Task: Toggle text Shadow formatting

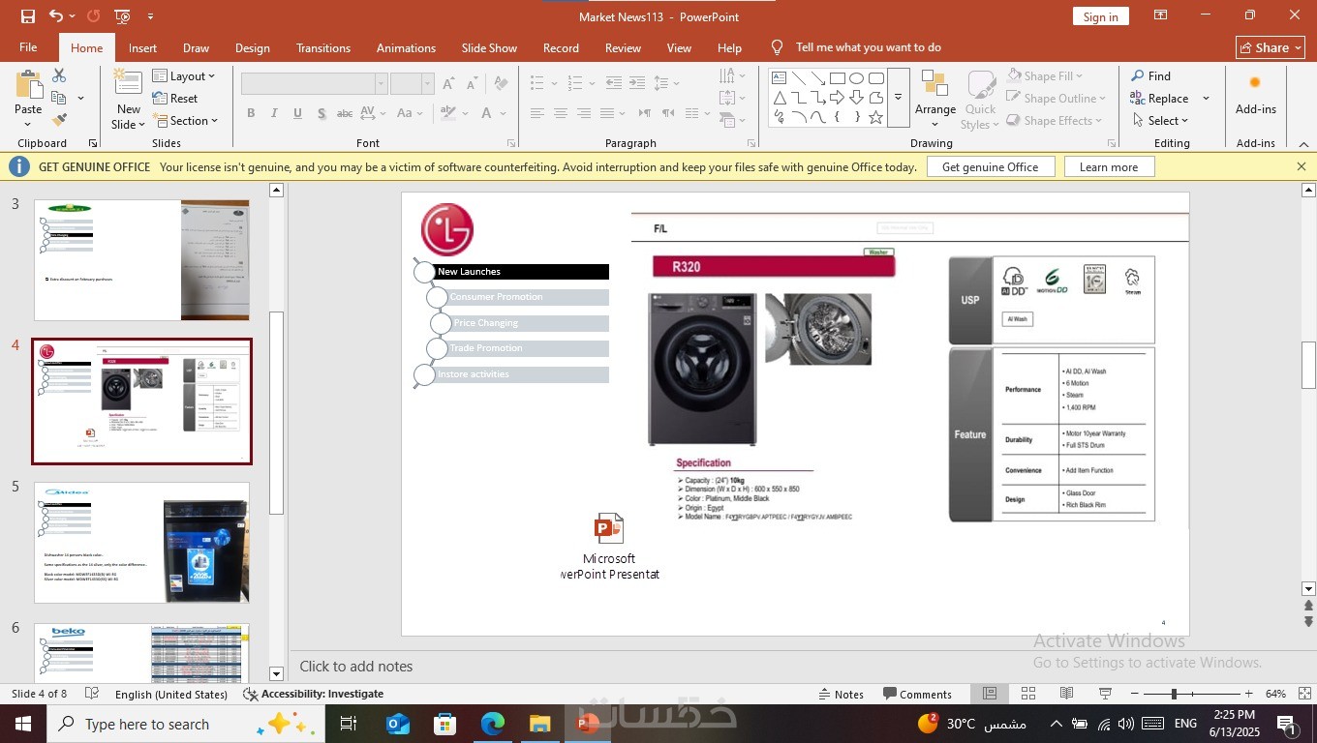Action: tap(321, 113)
